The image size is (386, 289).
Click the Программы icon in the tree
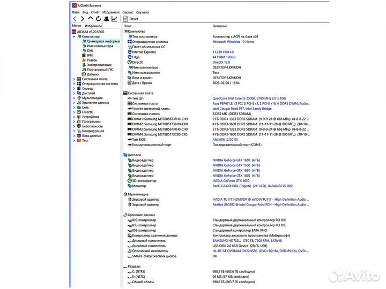(79, 121)
